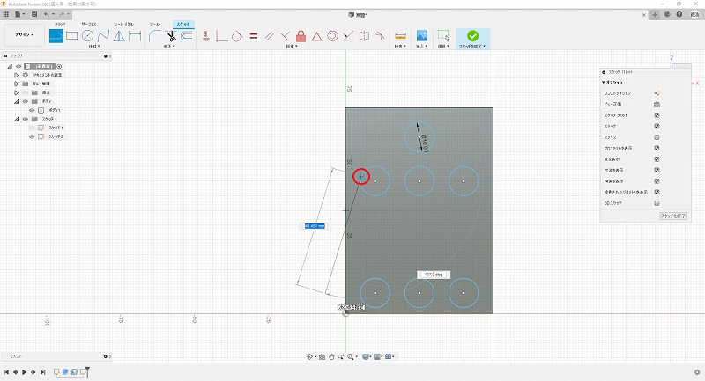Screen dimensions: 705x381
Task: Hide スケッチ2 using its eye icon
Action: 33,137
